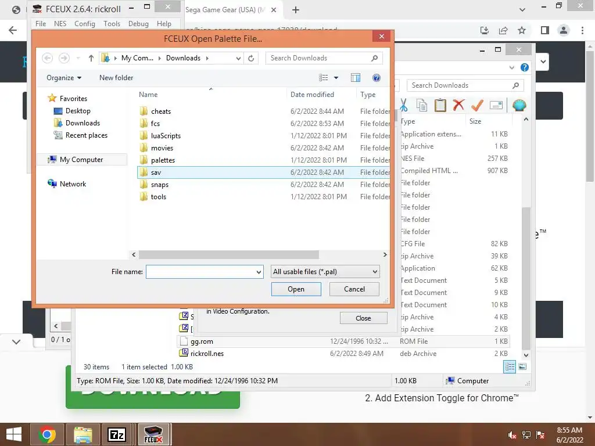This screenshot has width=595, height=446.
Task: Select the fcs folder
Action: pyautogui.click(x=155, y=124)
